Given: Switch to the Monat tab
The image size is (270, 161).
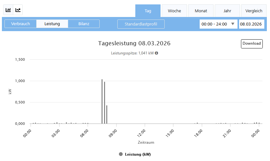Looking at the screenshot, I should point(201,11).
